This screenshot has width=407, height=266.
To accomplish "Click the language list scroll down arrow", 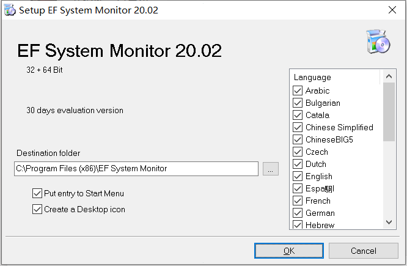I will (x=389, y=222).
